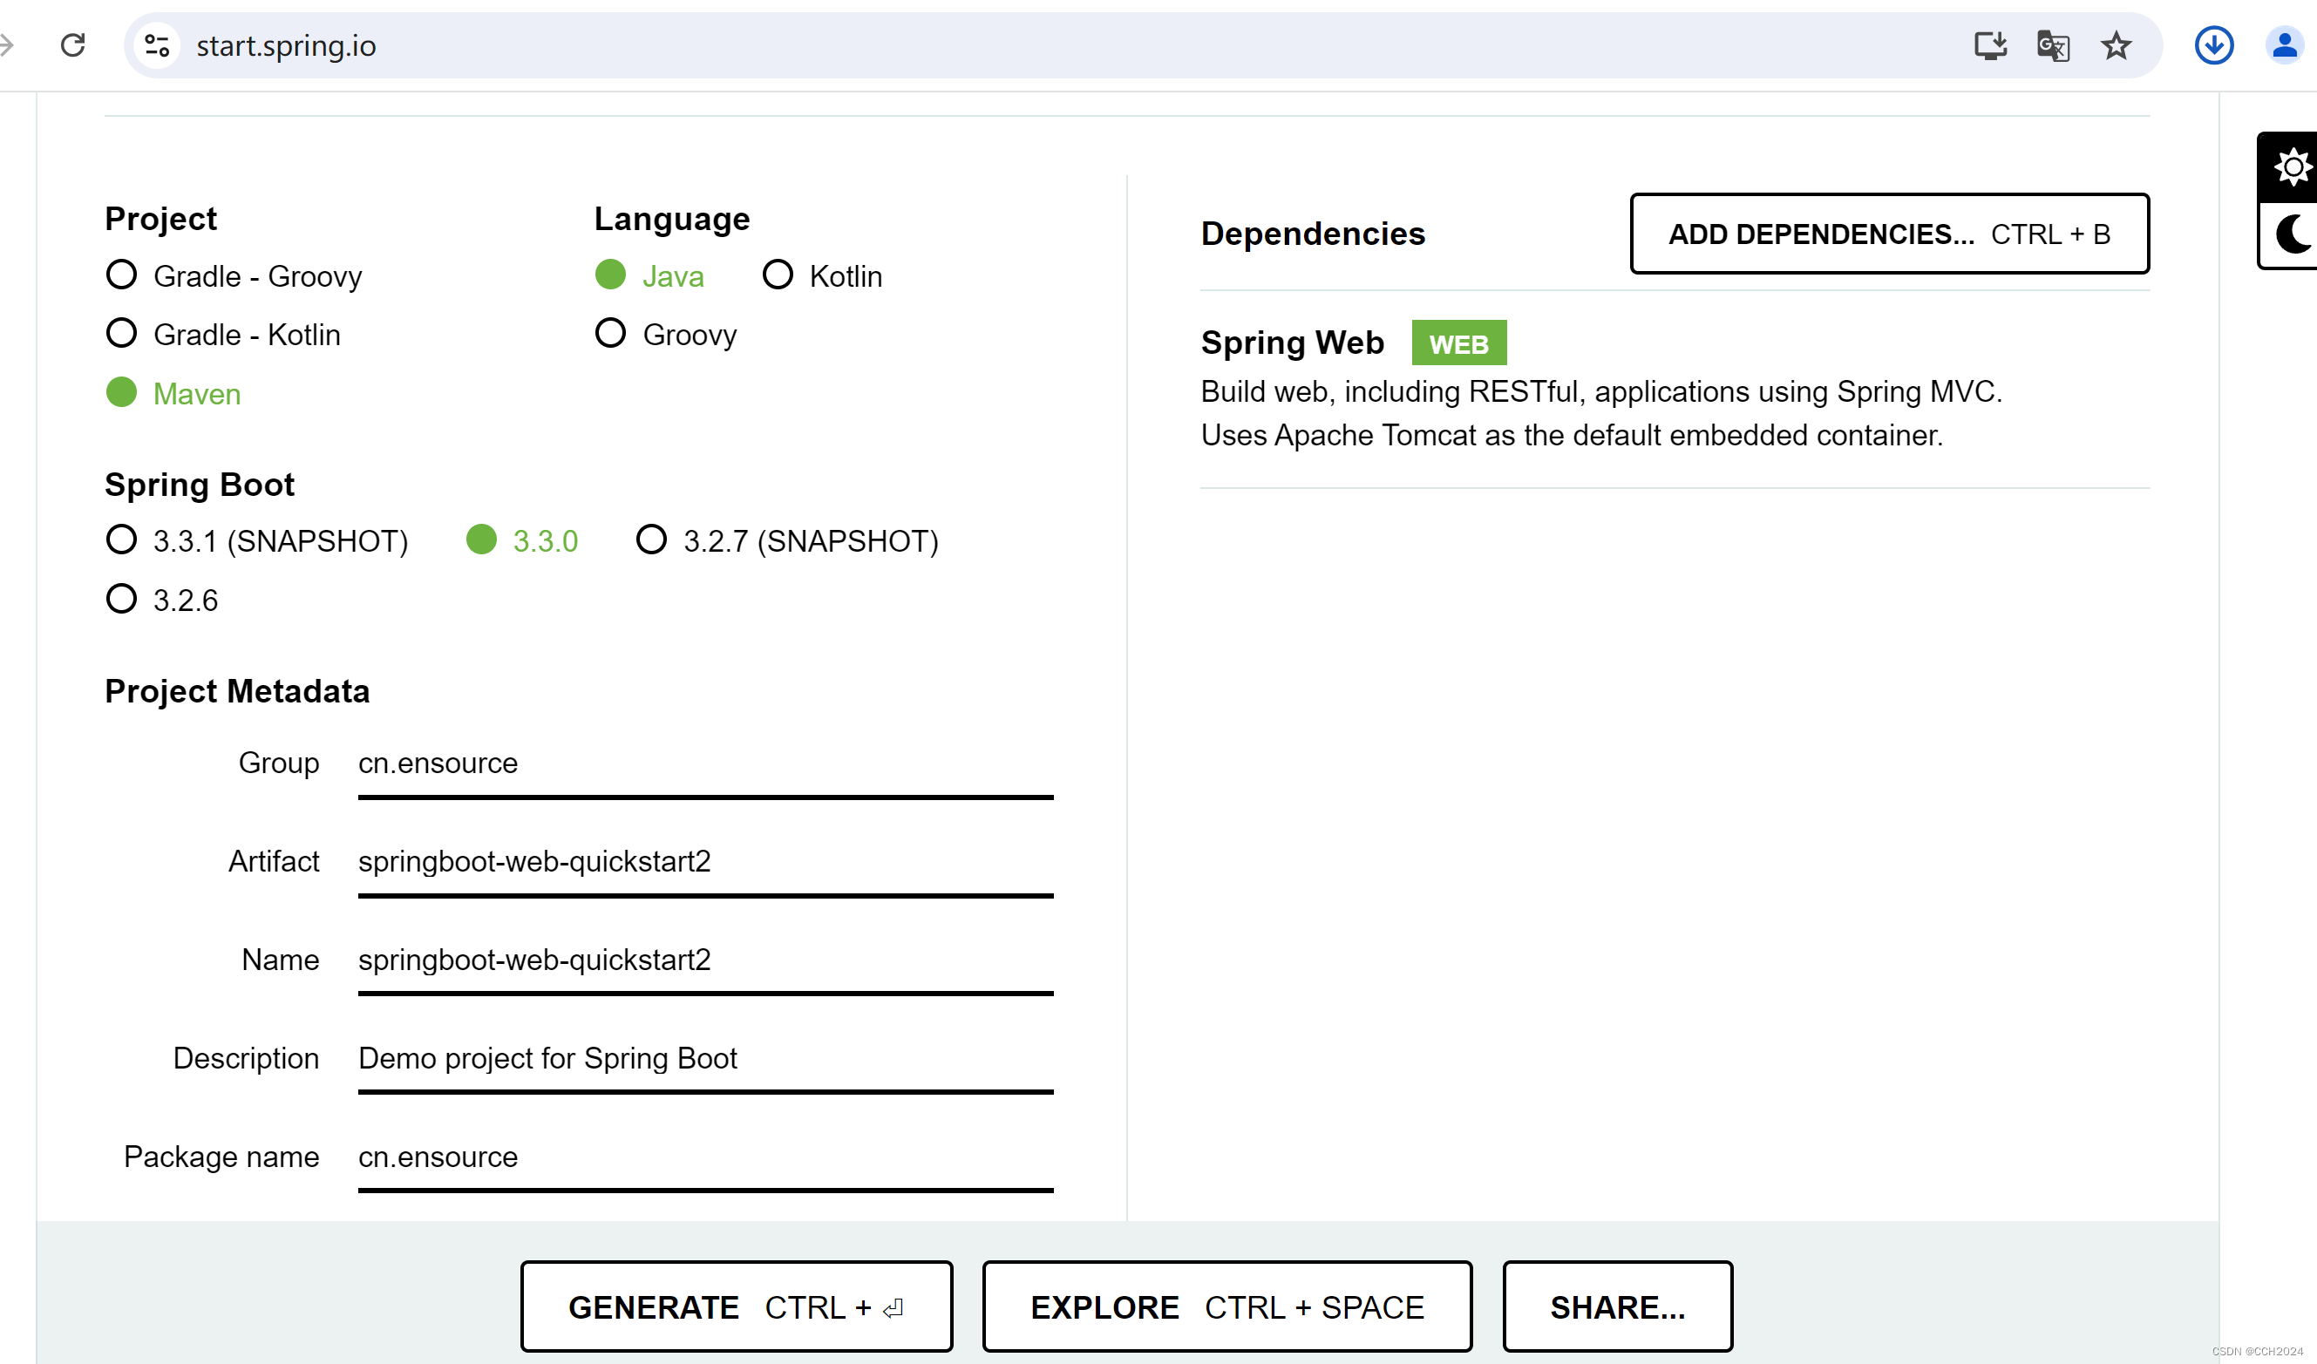The height and width of the screenshot is (1364, 2317).
Task: Click the translate page icon
Action: [x=2052, y=45]
